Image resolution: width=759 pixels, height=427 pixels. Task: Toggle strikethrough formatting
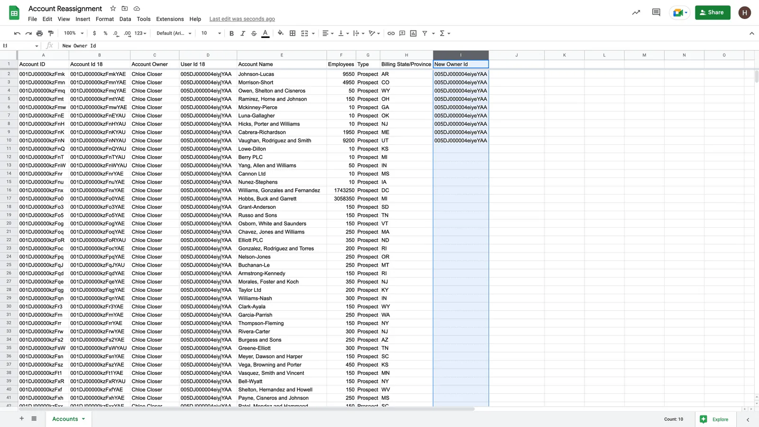[254, 33]
